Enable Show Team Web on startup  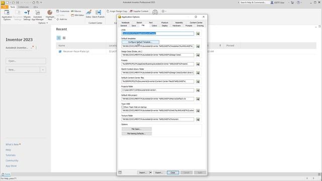point(123,107)
